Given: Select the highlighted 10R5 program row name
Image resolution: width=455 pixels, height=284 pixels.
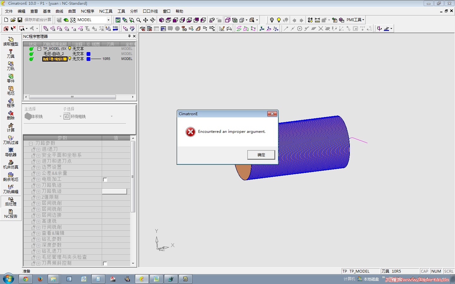Looking at the screenshot, I should click(55, 59).
